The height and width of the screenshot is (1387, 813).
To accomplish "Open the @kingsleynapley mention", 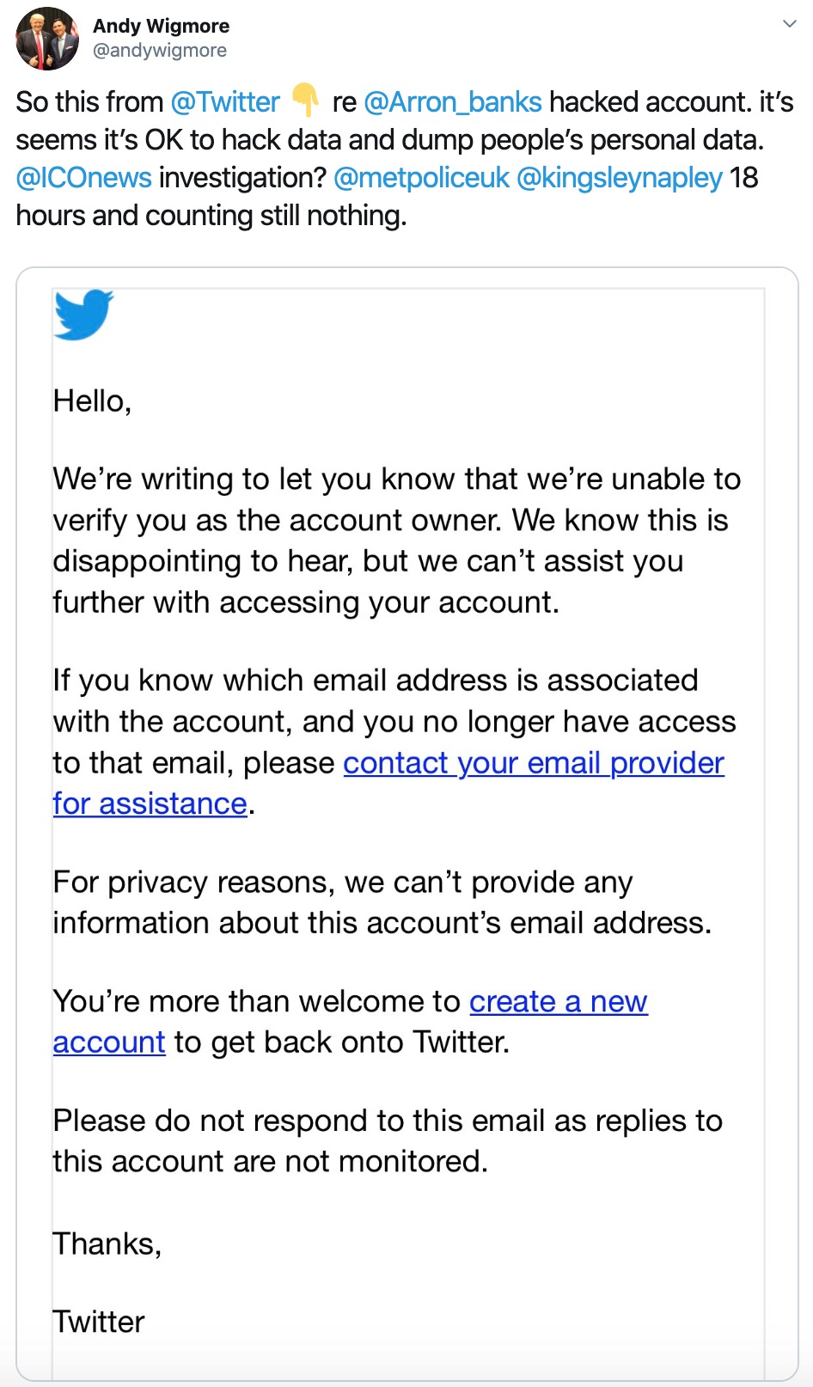I will [x=620, y=178].
